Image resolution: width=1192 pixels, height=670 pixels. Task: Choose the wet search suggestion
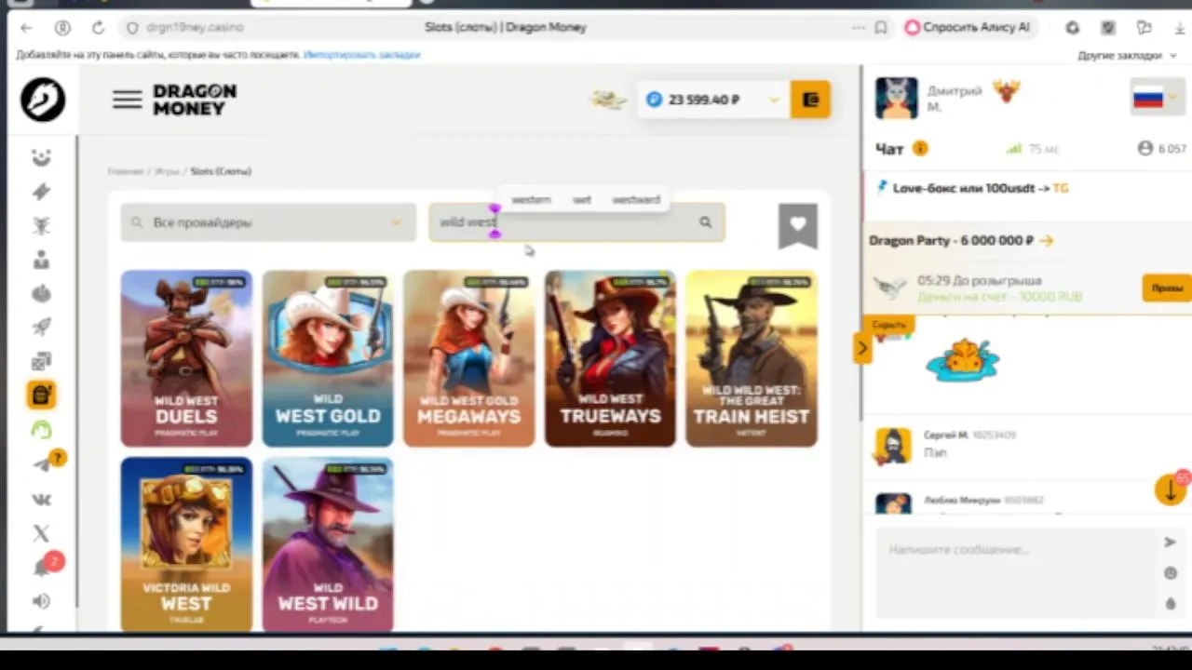click(582, 200)
